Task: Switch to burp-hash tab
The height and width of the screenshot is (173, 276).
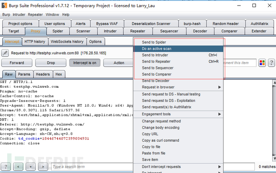Action: tap(192, 24)
